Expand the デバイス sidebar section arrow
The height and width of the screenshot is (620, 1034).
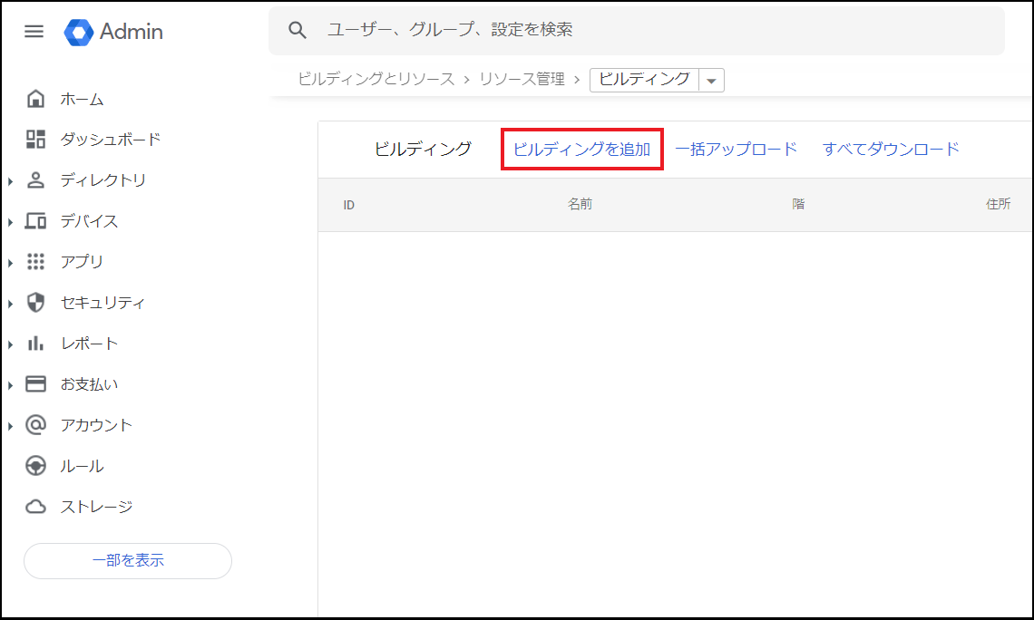[10, 222]
